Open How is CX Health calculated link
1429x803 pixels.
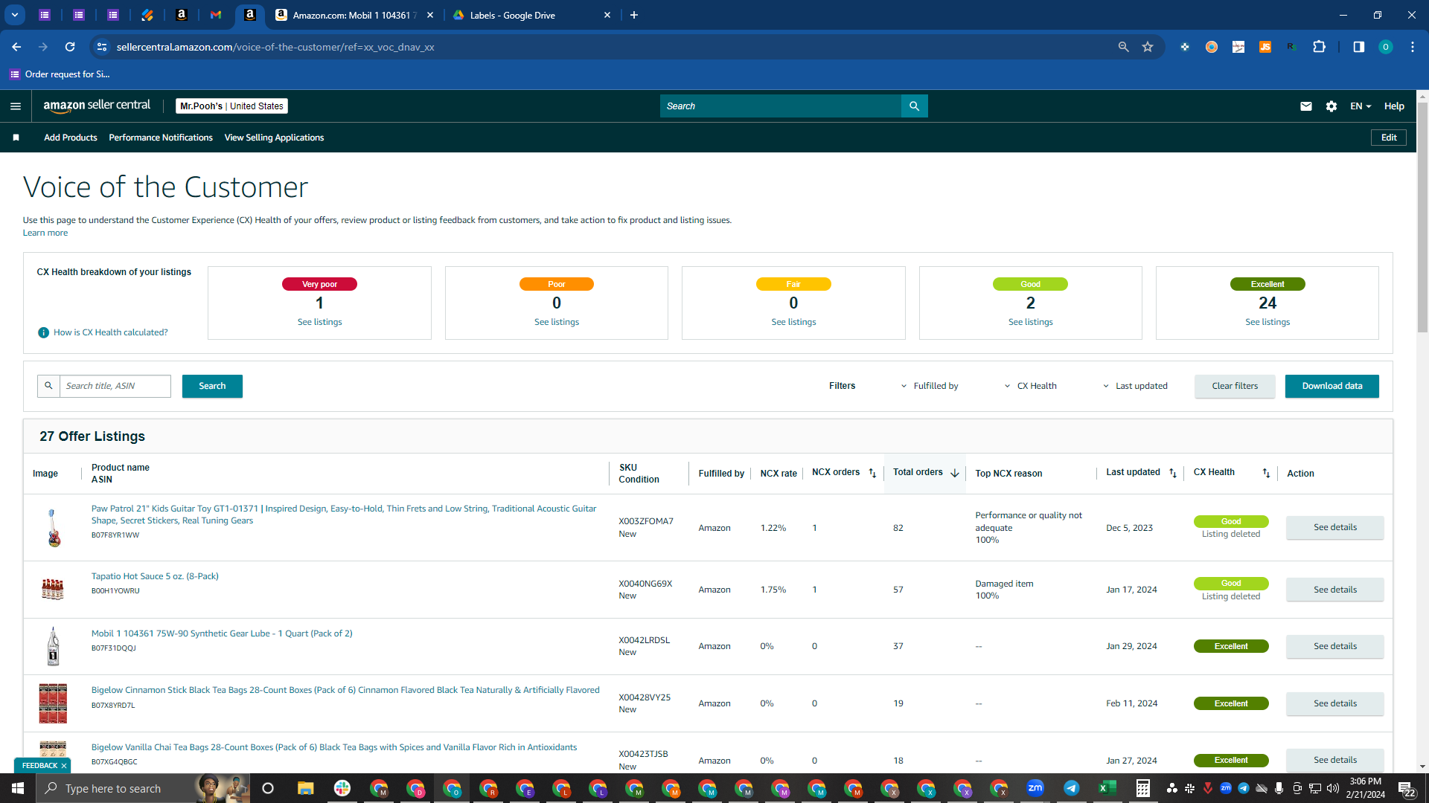coord(111,332)
